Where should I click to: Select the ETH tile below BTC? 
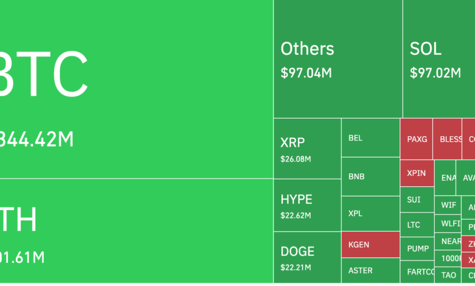pos(136,231)
